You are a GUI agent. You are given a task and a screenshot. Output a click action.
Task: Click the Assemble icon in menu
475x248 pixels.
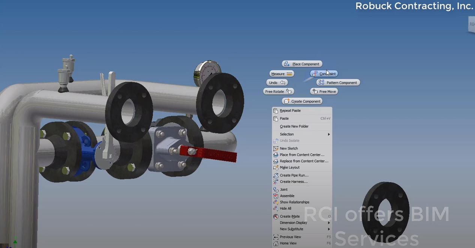pos(276,196)
